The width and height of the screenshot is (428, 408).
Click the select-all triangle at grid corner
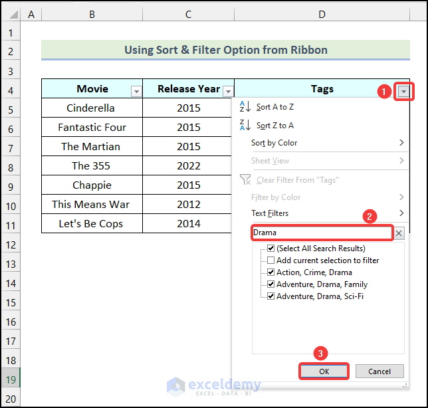(13, 14)
